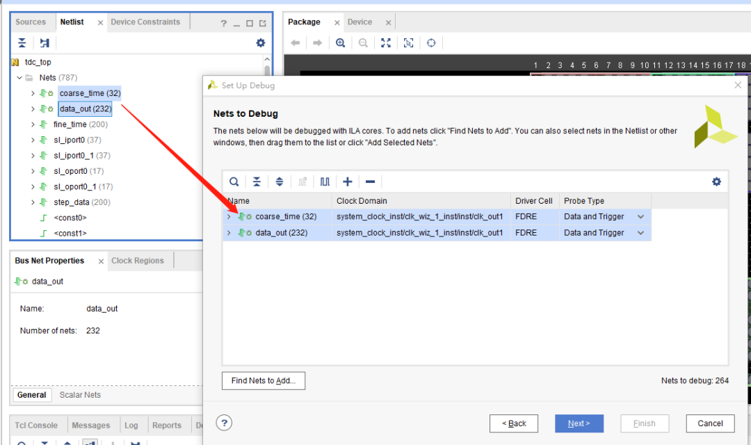
Task: Switch to the Scalar Nets tab
Action: [x=79, y=395]
